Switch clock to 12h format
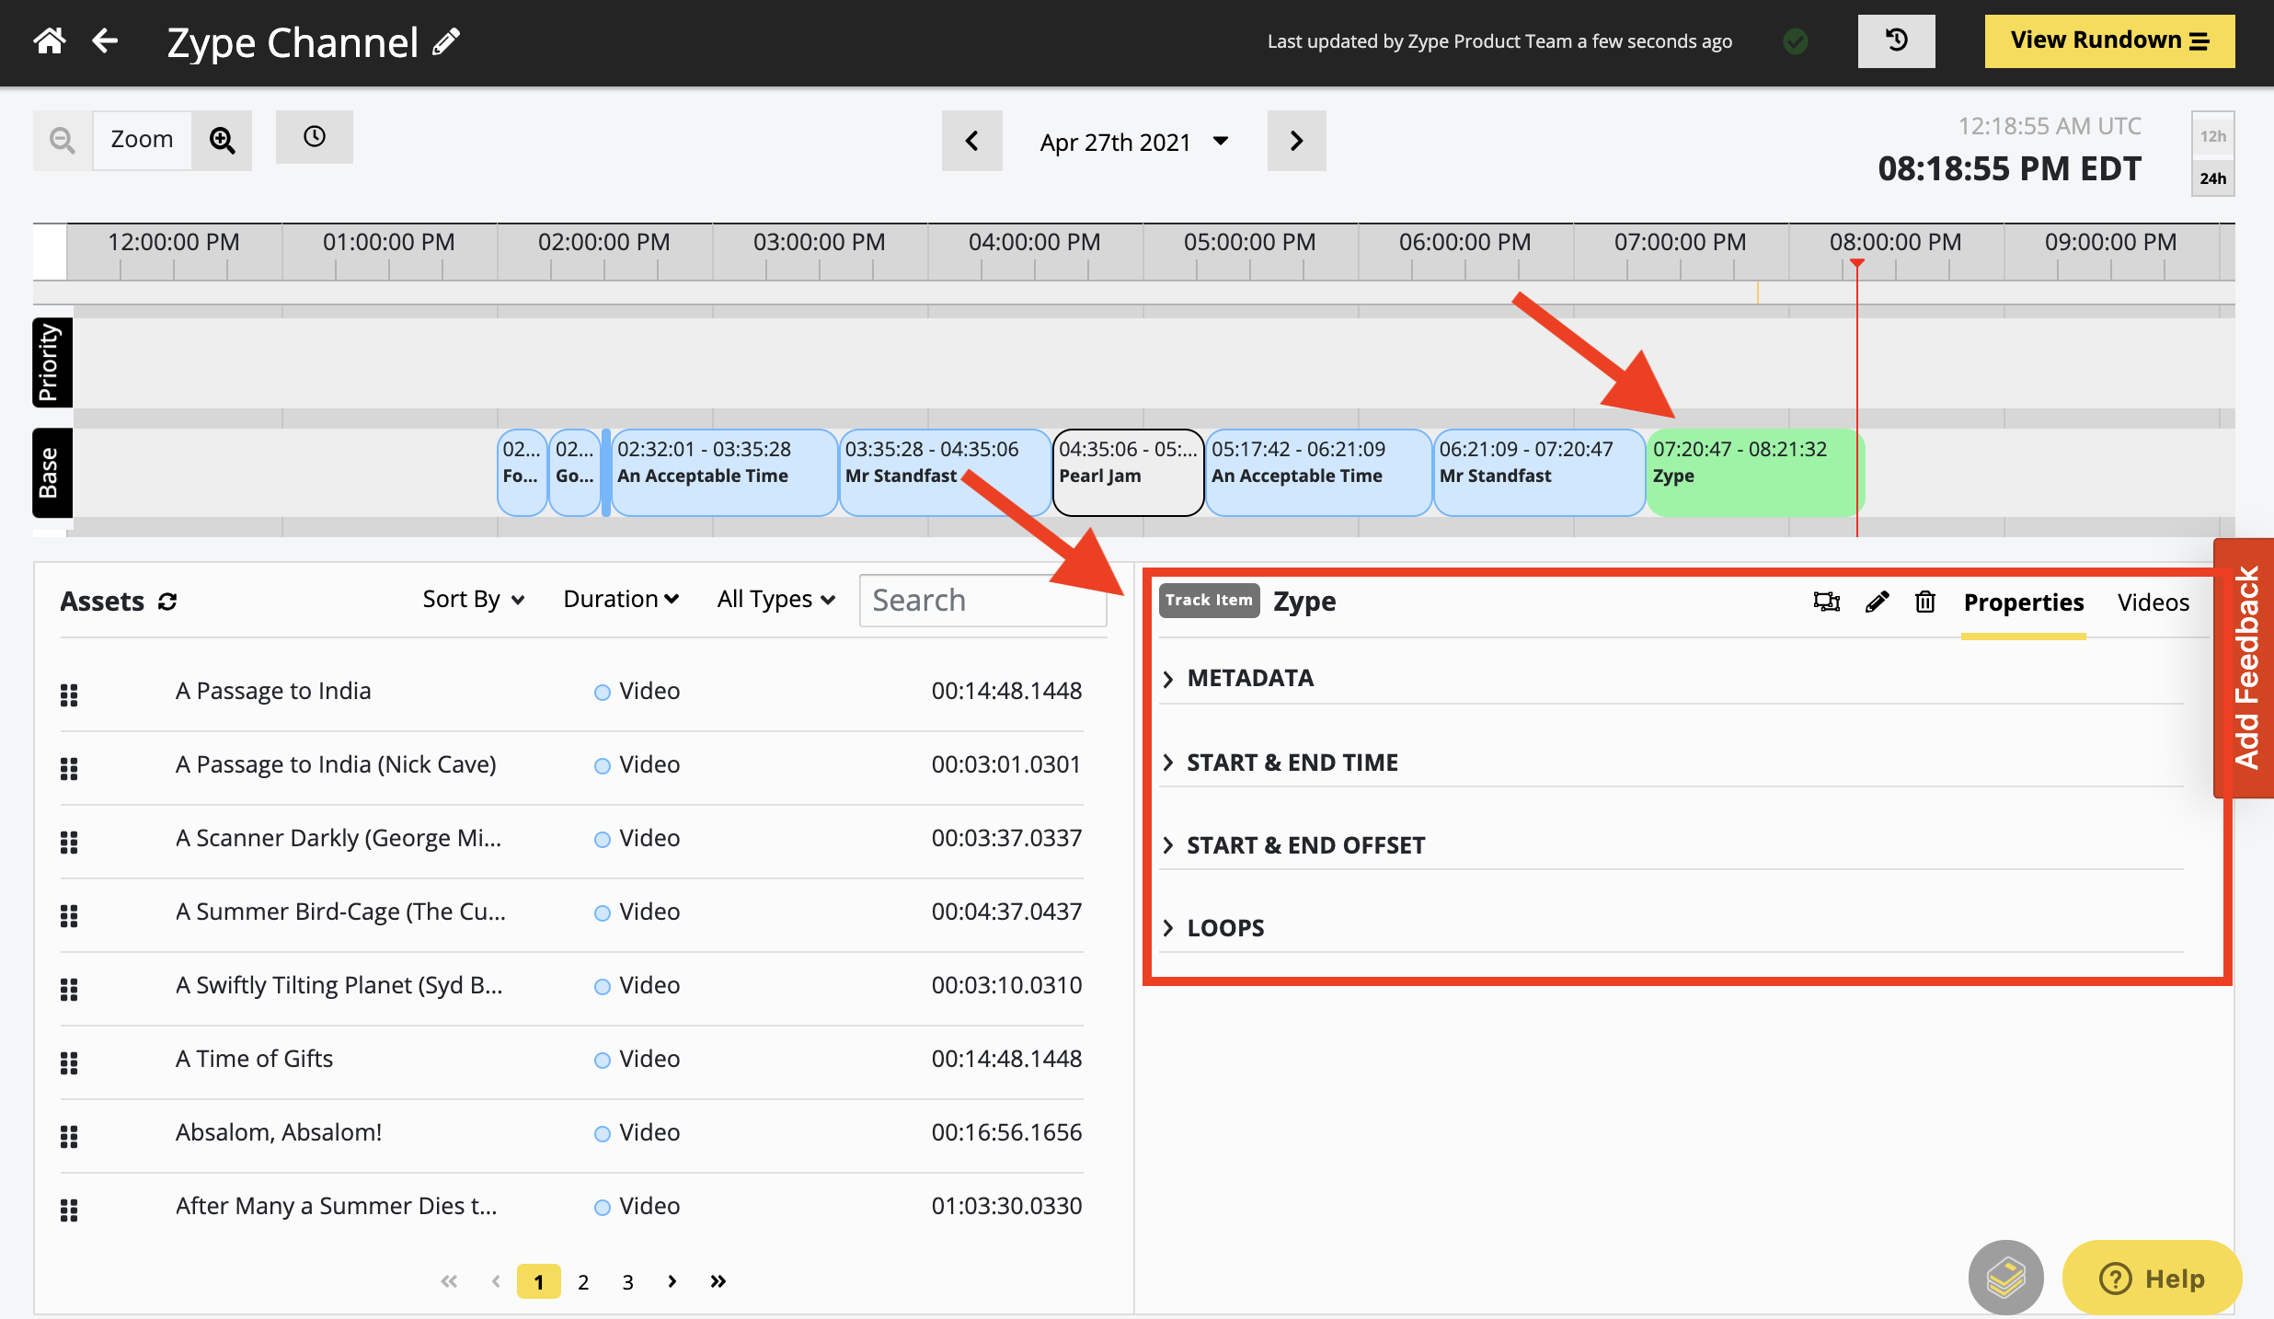This screenshot has width=2274, height=1319. [x=2212, y=136]
